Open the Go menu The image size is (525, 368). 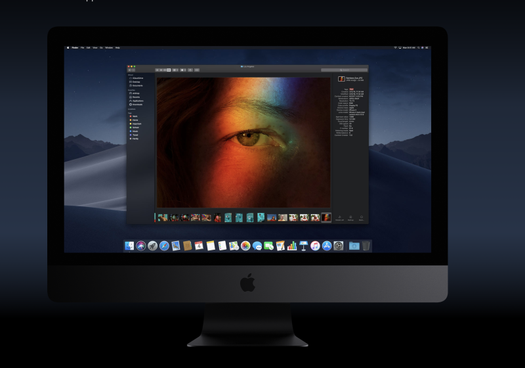pos(101,47)
